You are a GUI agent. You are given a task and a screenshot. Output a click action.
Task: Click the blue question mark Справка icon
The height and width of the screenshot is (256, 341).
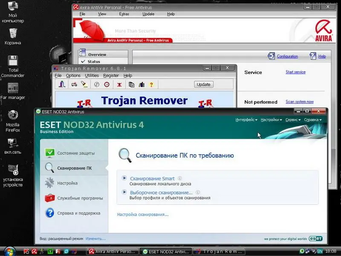[x=49, y=212]
